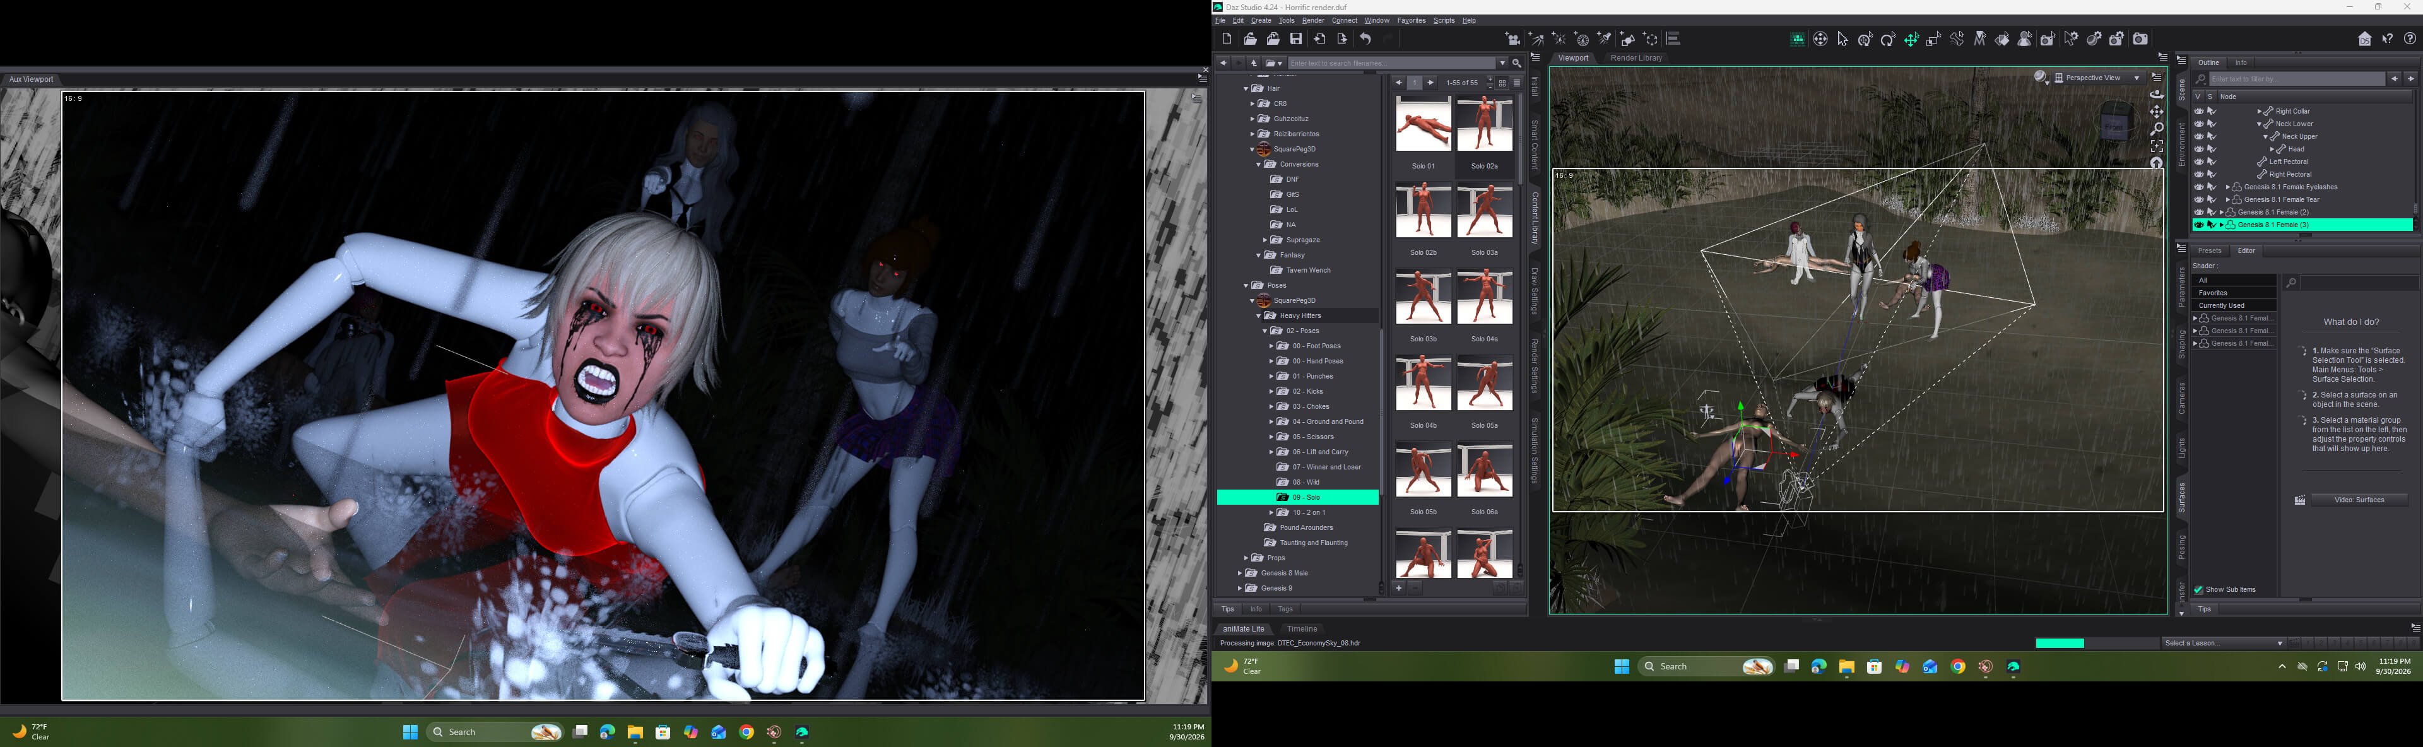The height and width of the screenshot is (747, 2423).
Task: Click the search magnifier in Content Library
Action: click(x=1516, y=63)
